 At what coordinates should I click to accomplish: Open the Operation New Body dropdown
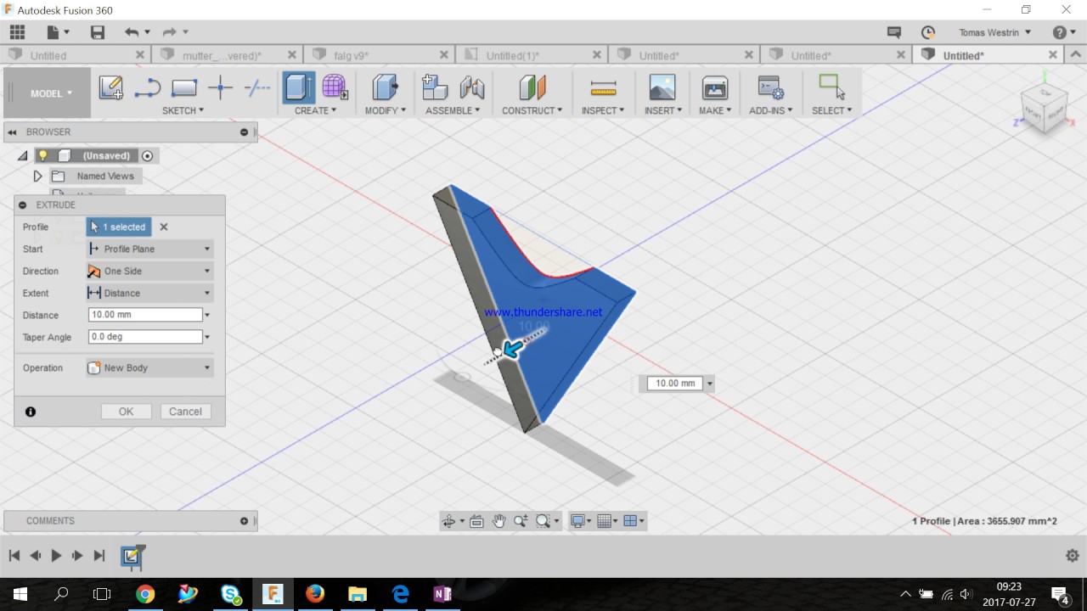tap(150, 368)
